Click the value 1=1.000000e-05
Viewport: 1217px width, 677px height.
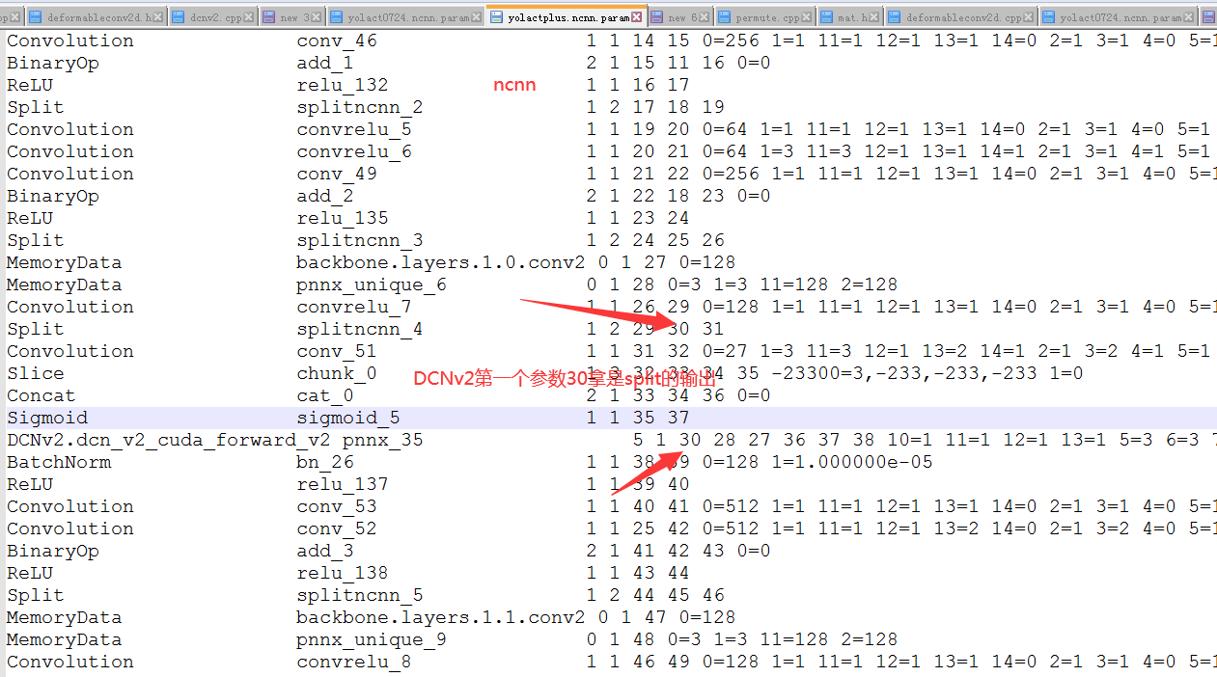tap(852, 462)
